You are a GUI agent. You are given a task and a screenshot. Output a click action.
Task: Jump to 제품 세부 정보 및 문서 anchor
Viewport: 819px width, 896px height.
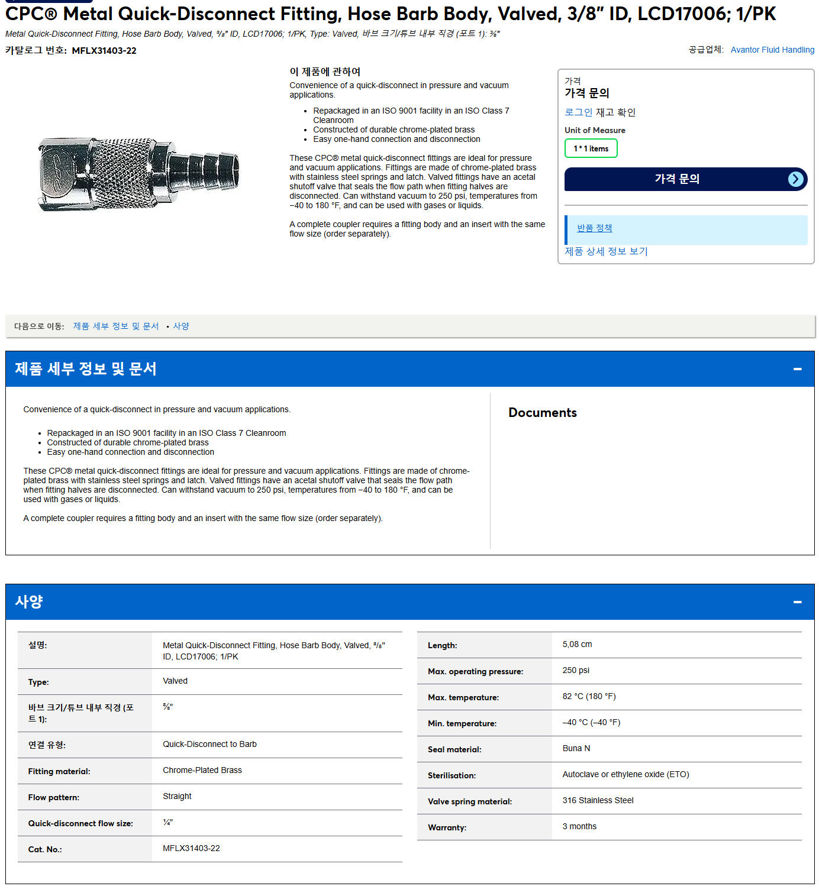click(116, 326)
